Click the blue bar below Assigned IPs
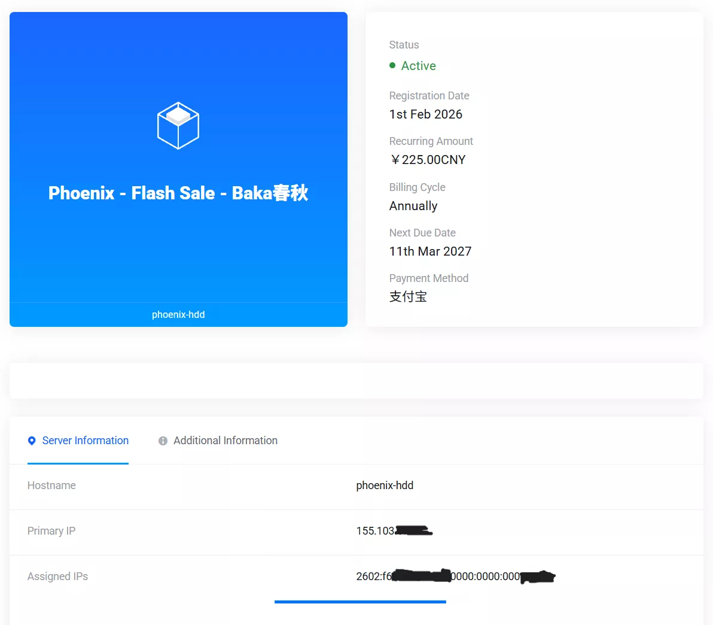The image size is (713, 625). coord(360,602)
